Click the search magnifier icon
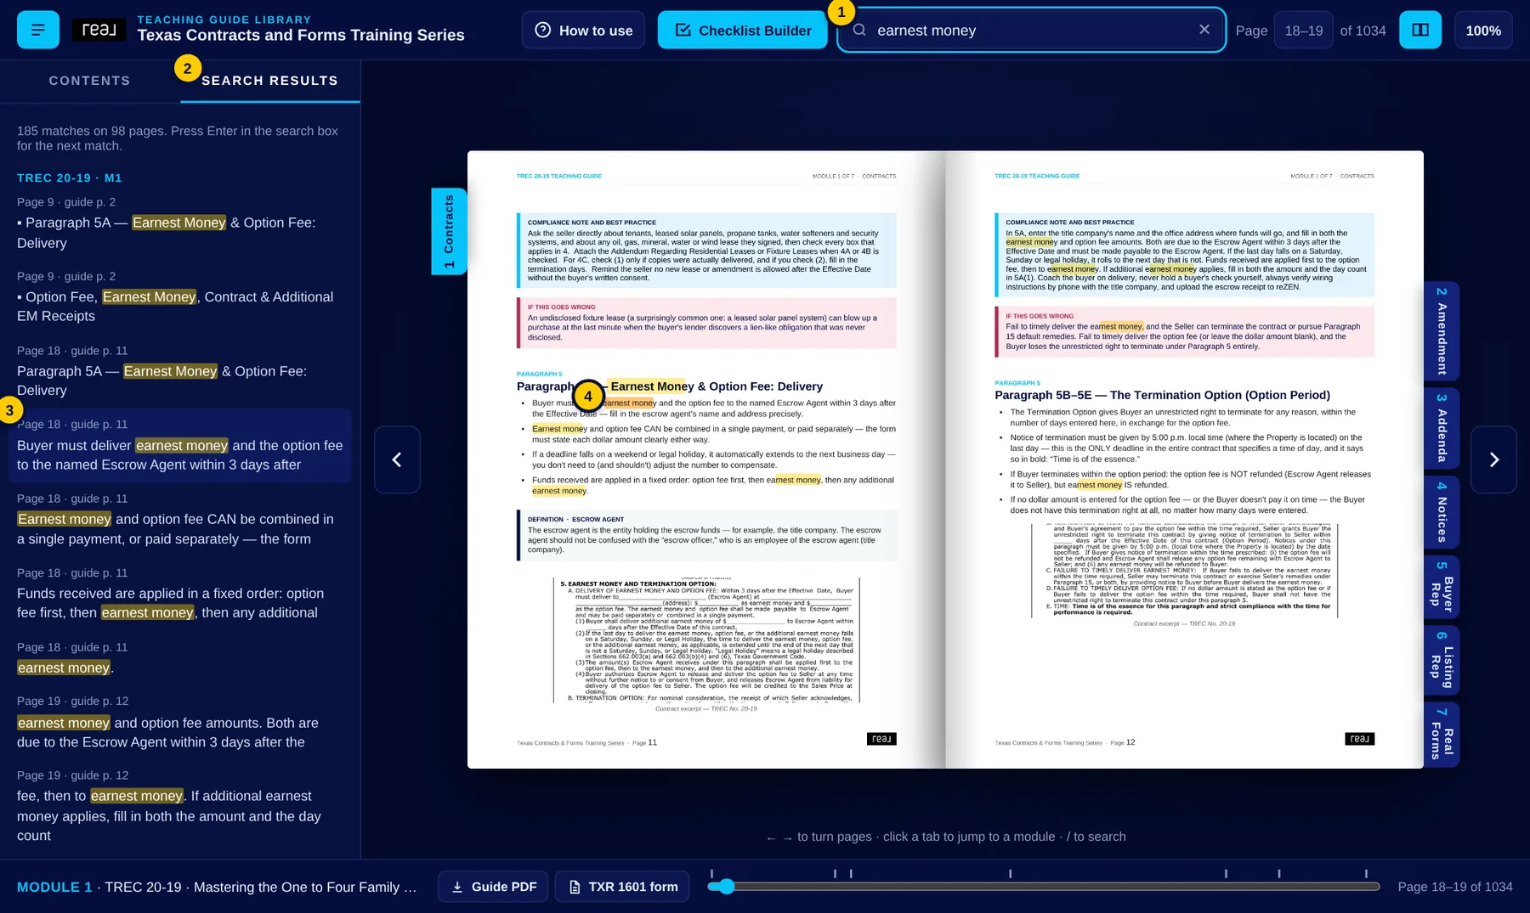Screen dimensions: 1530x913 859,30
